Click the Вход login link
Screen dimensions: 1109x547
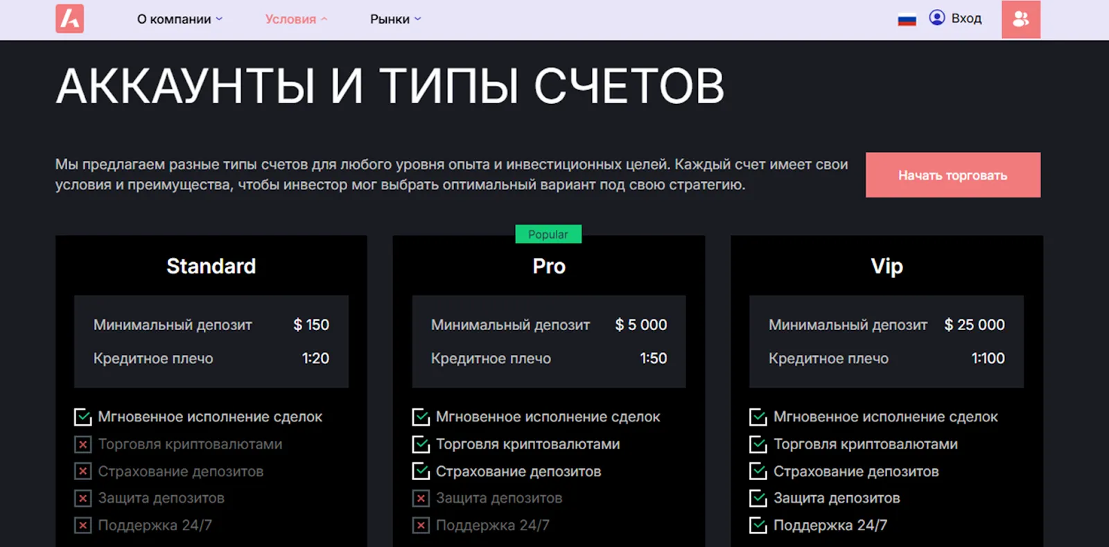tap(966, 19)
